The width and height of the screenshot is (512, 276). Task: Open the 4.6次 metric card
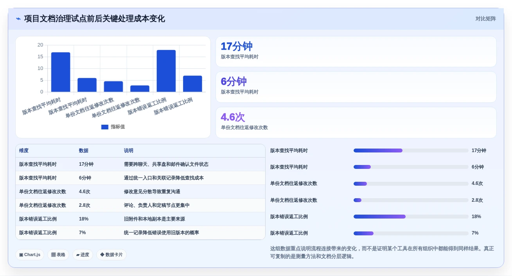pyautogui.click(x=356, y=122)
